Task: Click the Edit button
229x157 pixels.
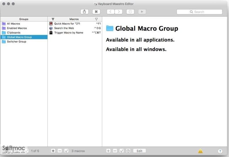Action: [x=139, y=151]
